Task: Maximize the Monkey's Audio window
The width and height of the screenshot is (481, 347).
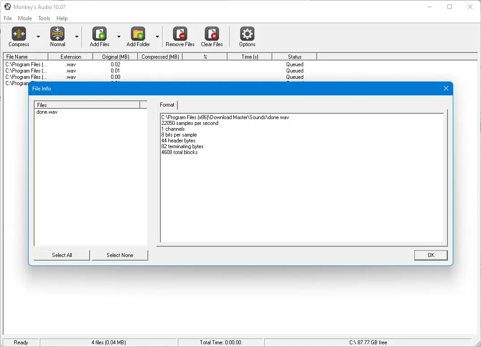Action: coord(450,7)
